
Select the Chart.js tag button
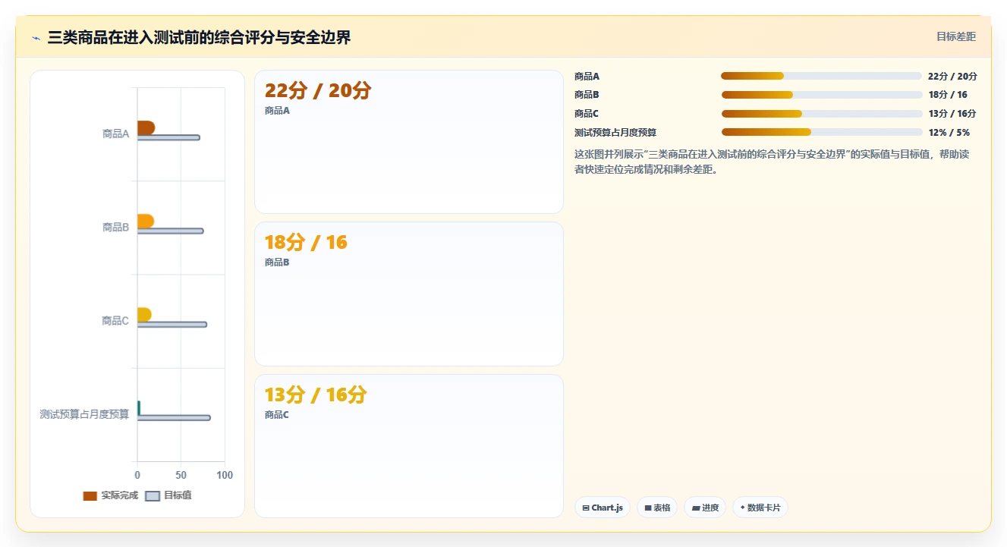(x=603, y=508)
